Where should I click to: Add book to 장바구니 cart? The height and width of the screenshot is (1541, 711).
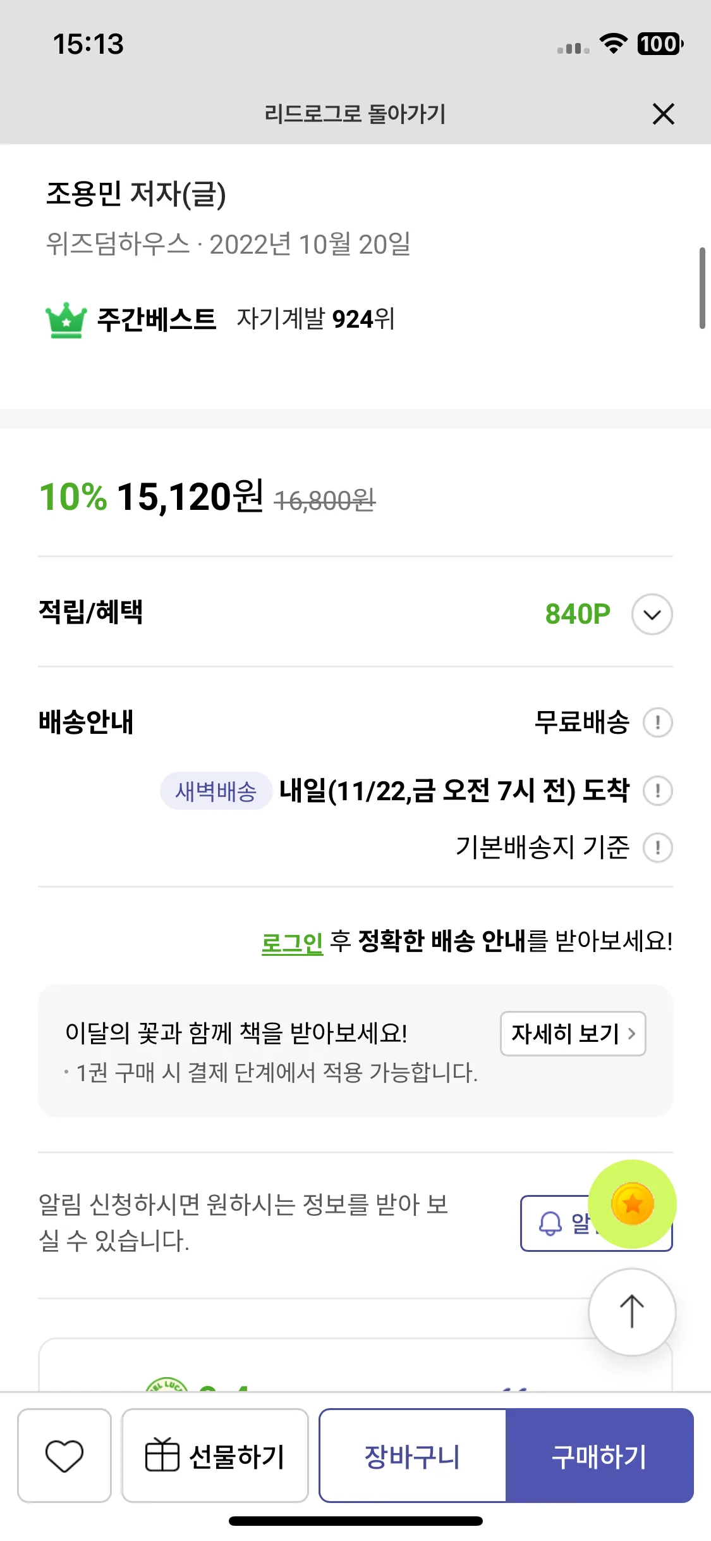point(412,1456)
